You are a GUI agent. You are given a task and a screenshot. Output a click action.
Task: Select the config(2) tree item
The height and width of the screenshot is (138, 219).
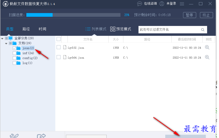(30, 58)
